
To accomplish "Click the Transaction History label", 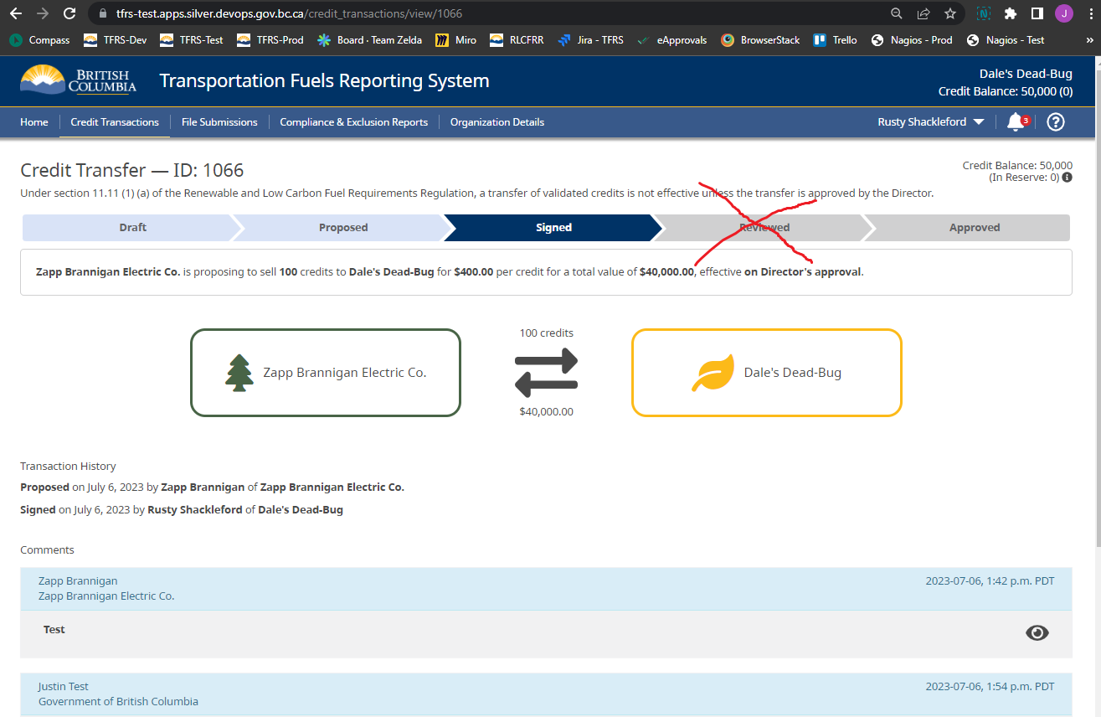I will (68, 466).
